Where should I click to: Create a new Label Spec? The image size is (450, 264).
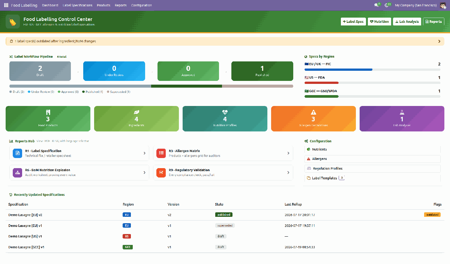click(353, 22)
